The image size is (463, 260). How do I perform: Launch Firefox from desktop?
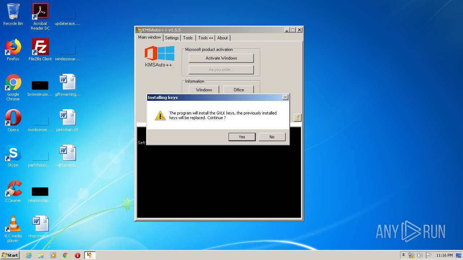click(13, 50)
